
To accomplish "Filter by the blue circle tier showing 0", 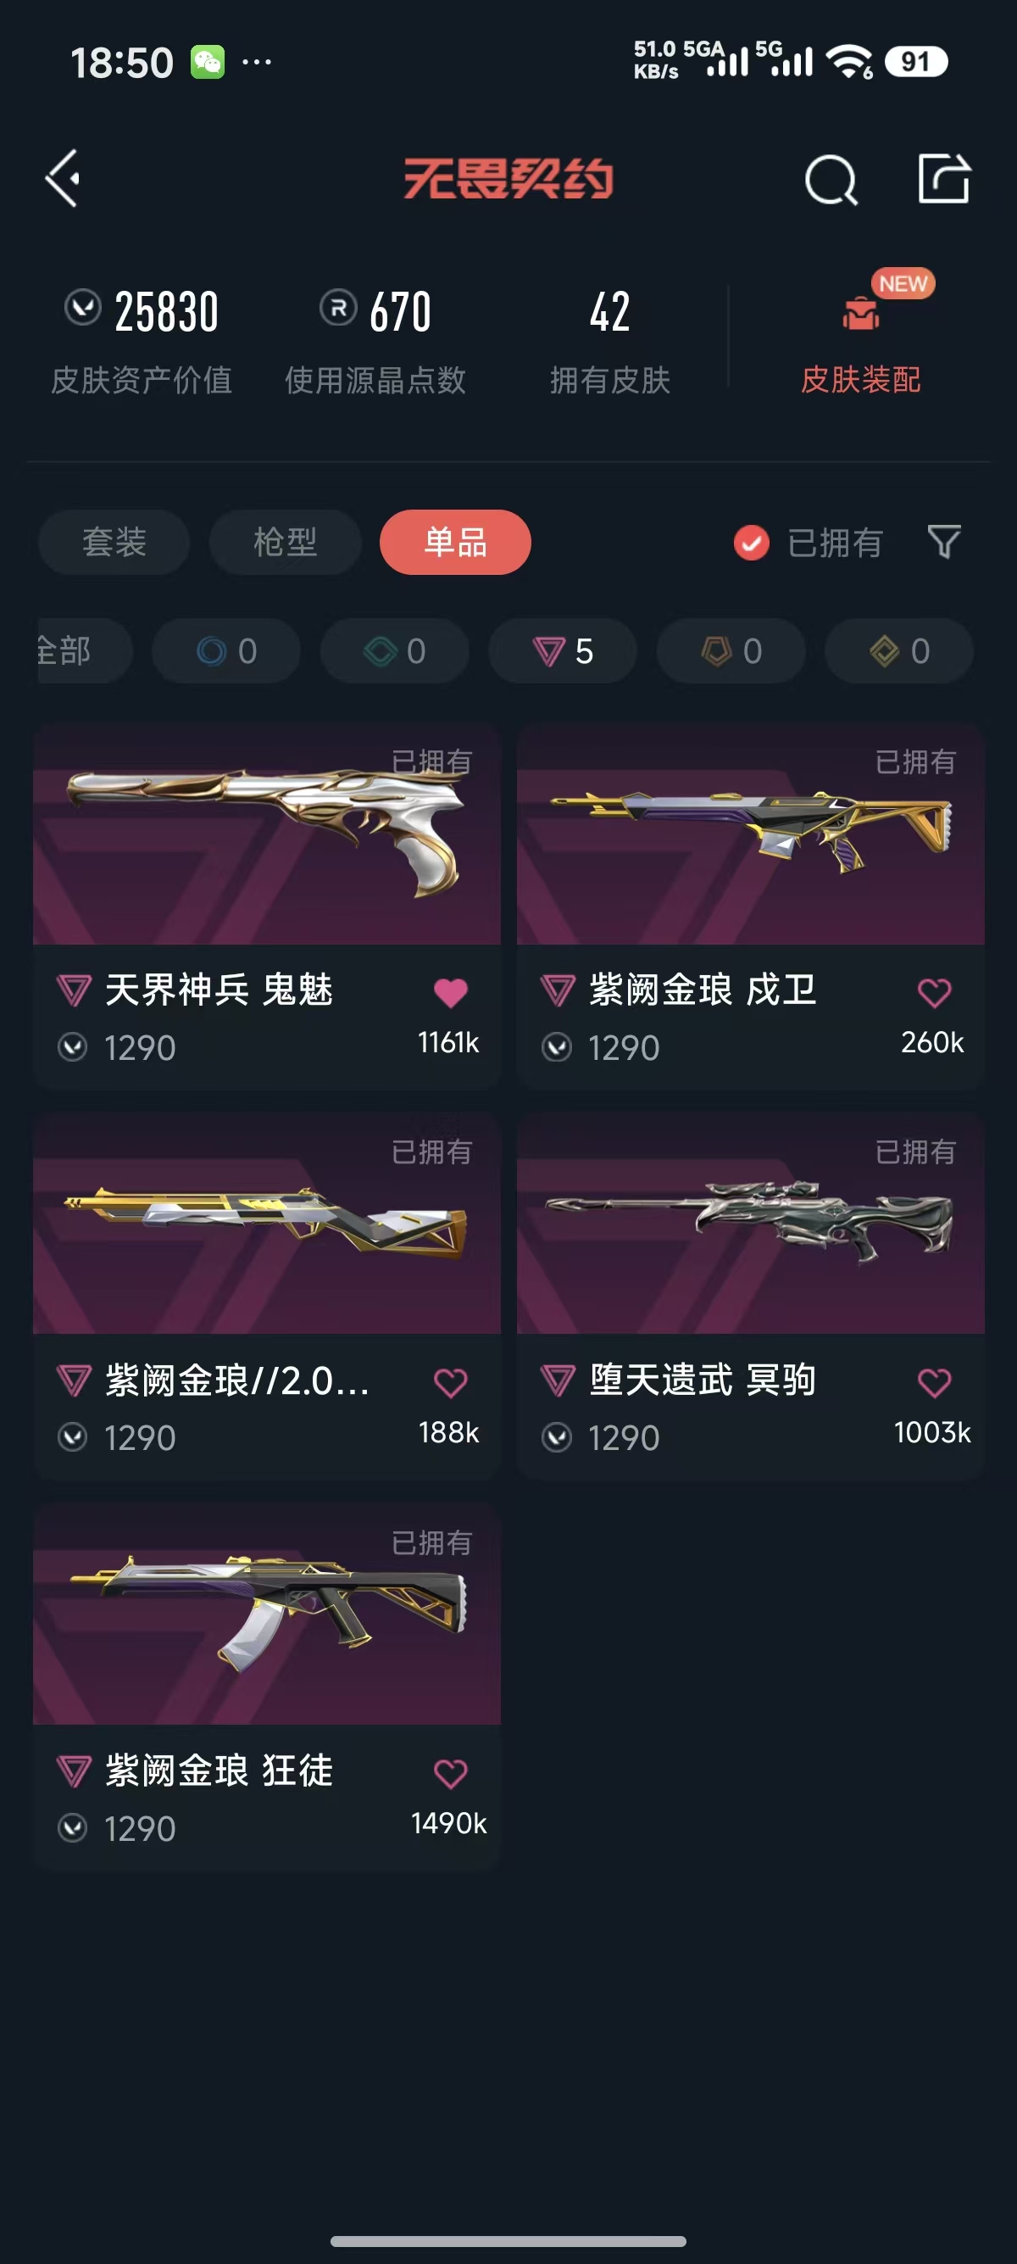I will coord(225,651).
